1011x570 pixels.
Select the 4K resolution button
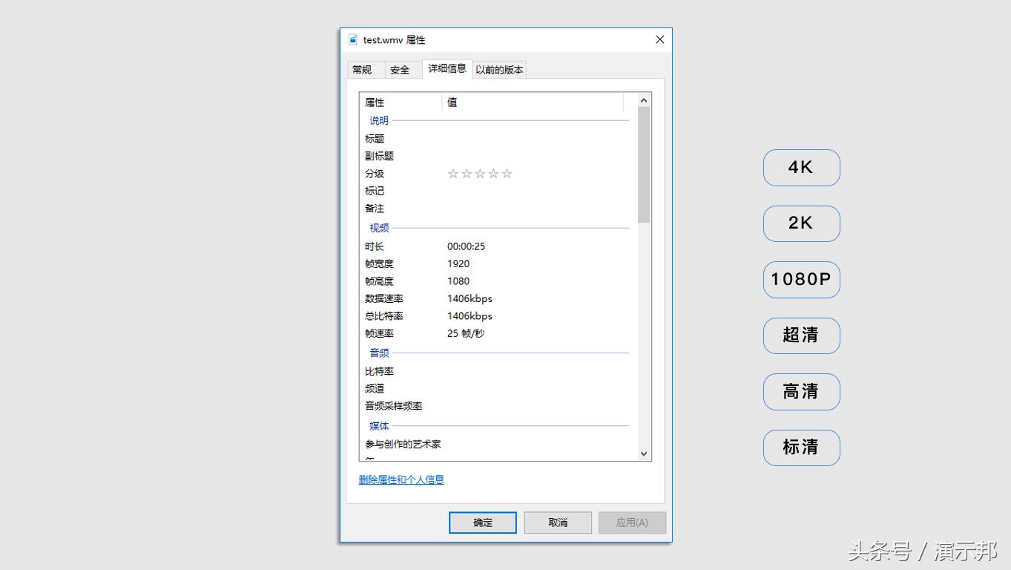(x=801, y=168)
